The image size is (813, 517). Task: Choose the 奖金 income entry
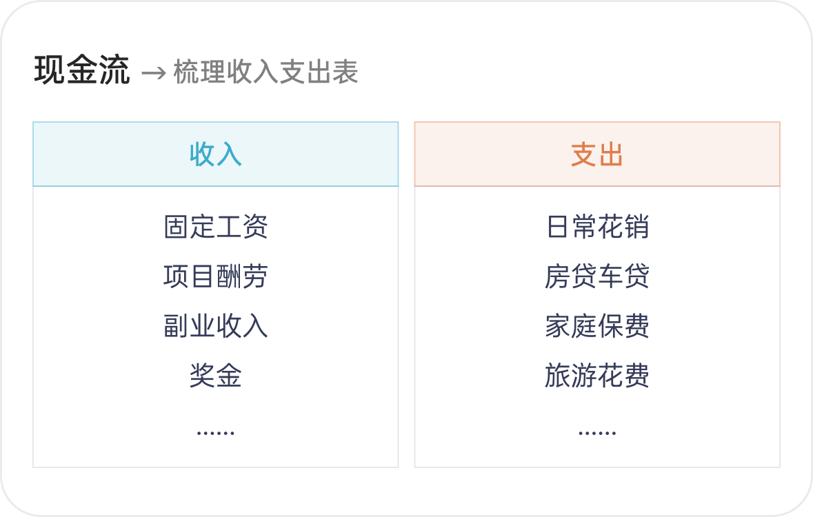pyautogui.click(x=216, y=376)
